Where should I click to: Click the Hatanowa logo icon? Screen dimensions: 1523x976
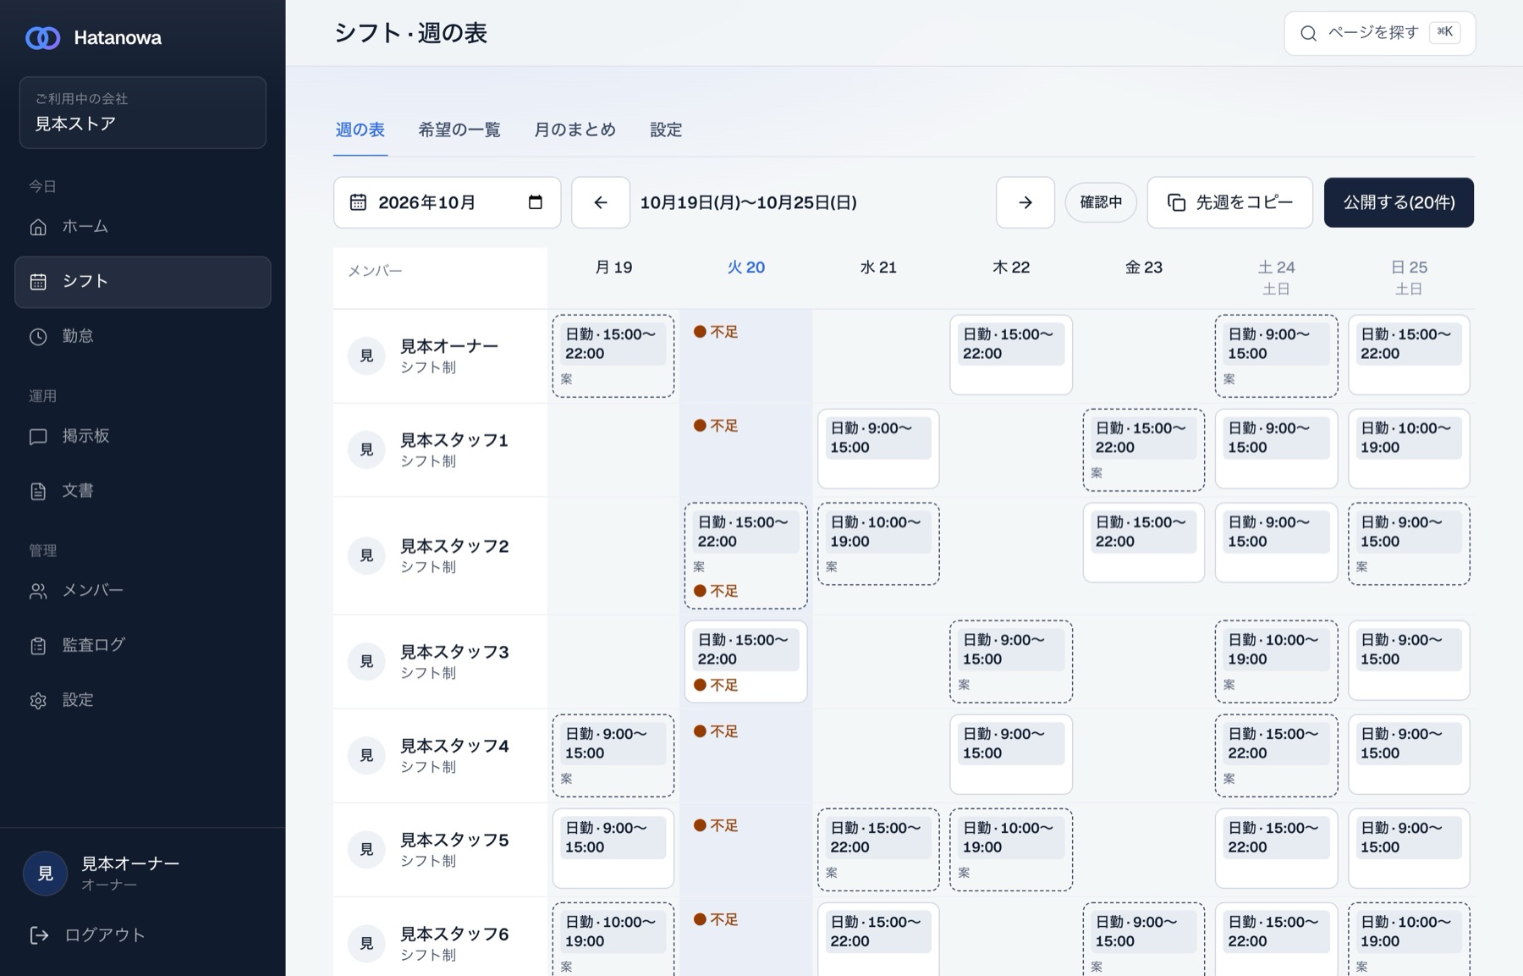point(42,38)
